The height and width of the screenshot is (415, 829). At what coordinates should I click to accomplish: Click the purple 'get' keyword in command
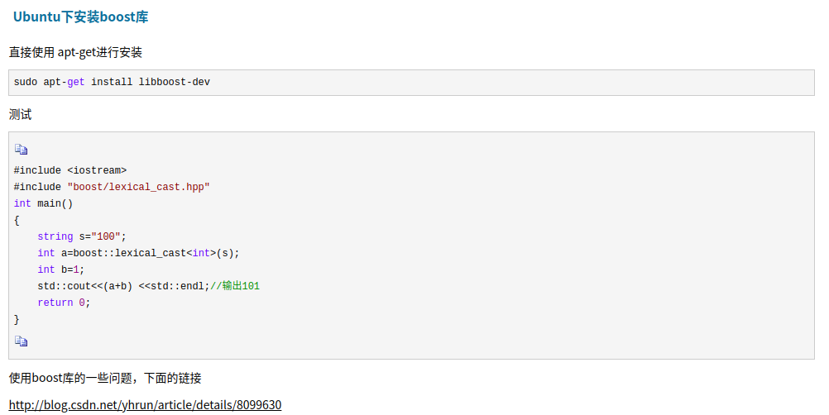[75, 82]
